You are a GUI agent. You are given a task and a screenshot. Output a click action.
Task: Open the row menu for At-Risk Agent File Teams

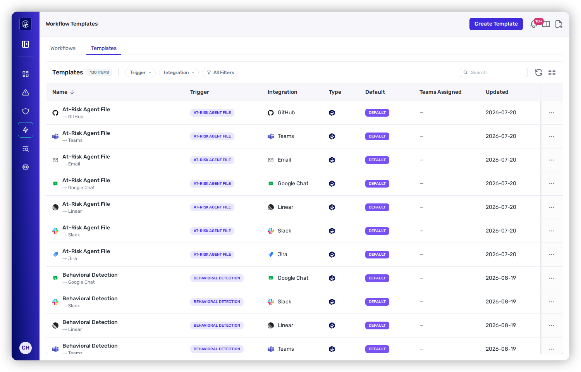coord(552,136)
